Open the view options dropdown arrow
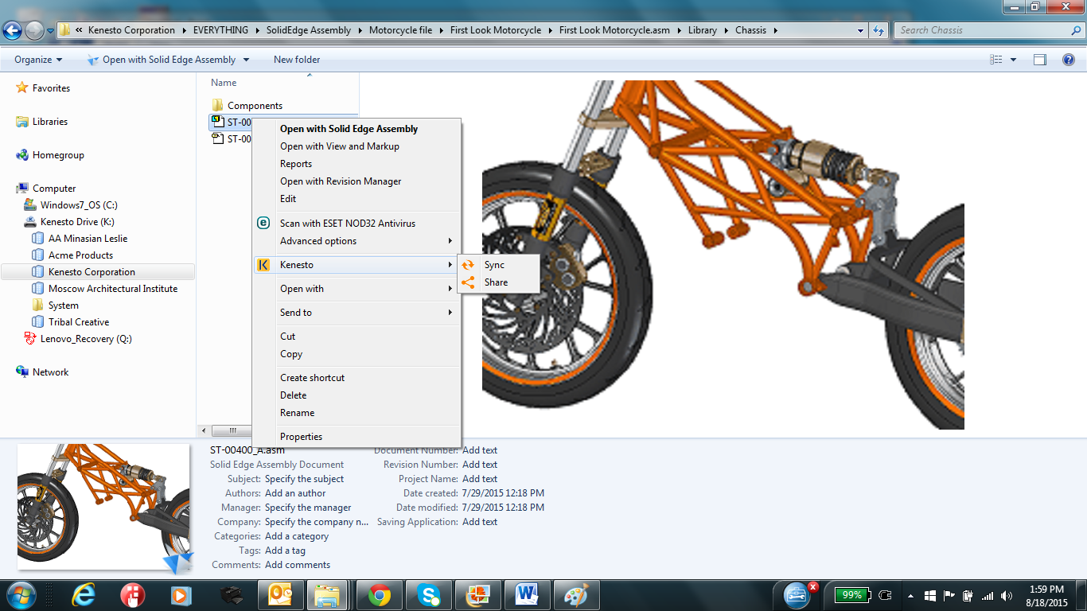 (x=1013, y=60)
